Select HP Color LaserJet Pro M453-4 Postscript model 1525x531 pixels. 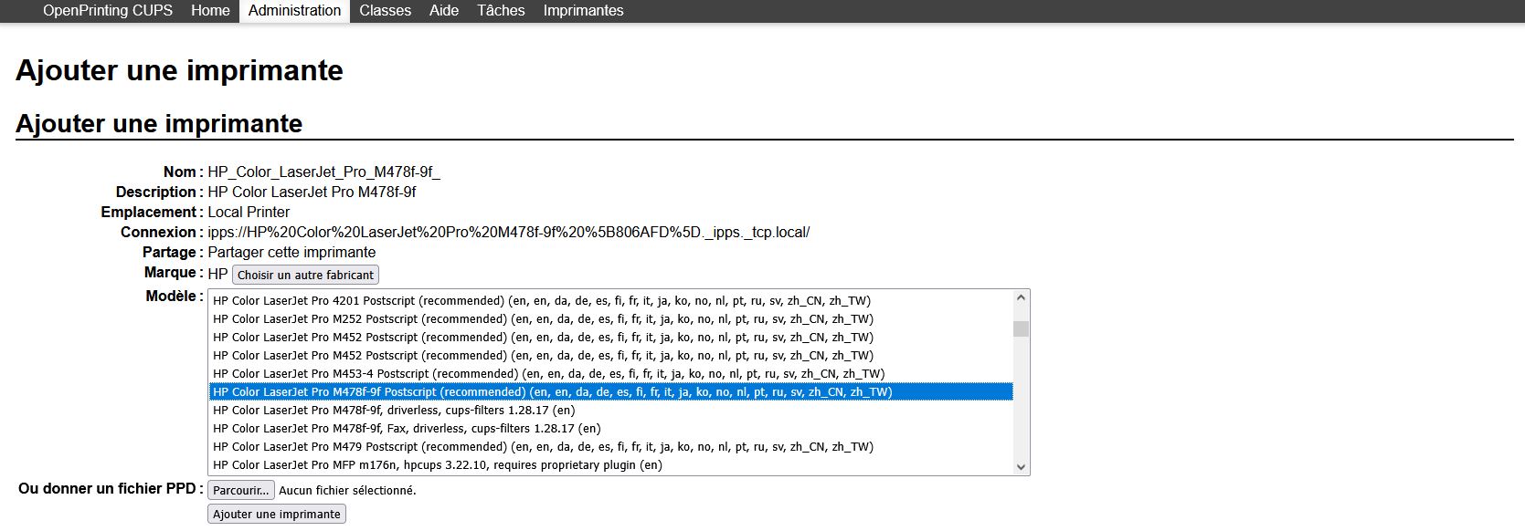point(610,373)
